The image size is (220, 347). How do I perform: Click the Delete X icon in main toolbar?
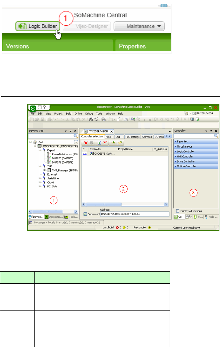tap(83, 119)
